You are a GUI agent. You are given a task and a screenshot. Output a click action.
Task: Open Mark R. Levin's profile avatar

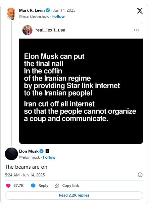coord(11,14)
